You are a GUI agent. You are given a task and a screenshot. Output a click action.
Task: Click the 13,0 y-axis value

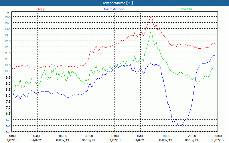point(7,35)
